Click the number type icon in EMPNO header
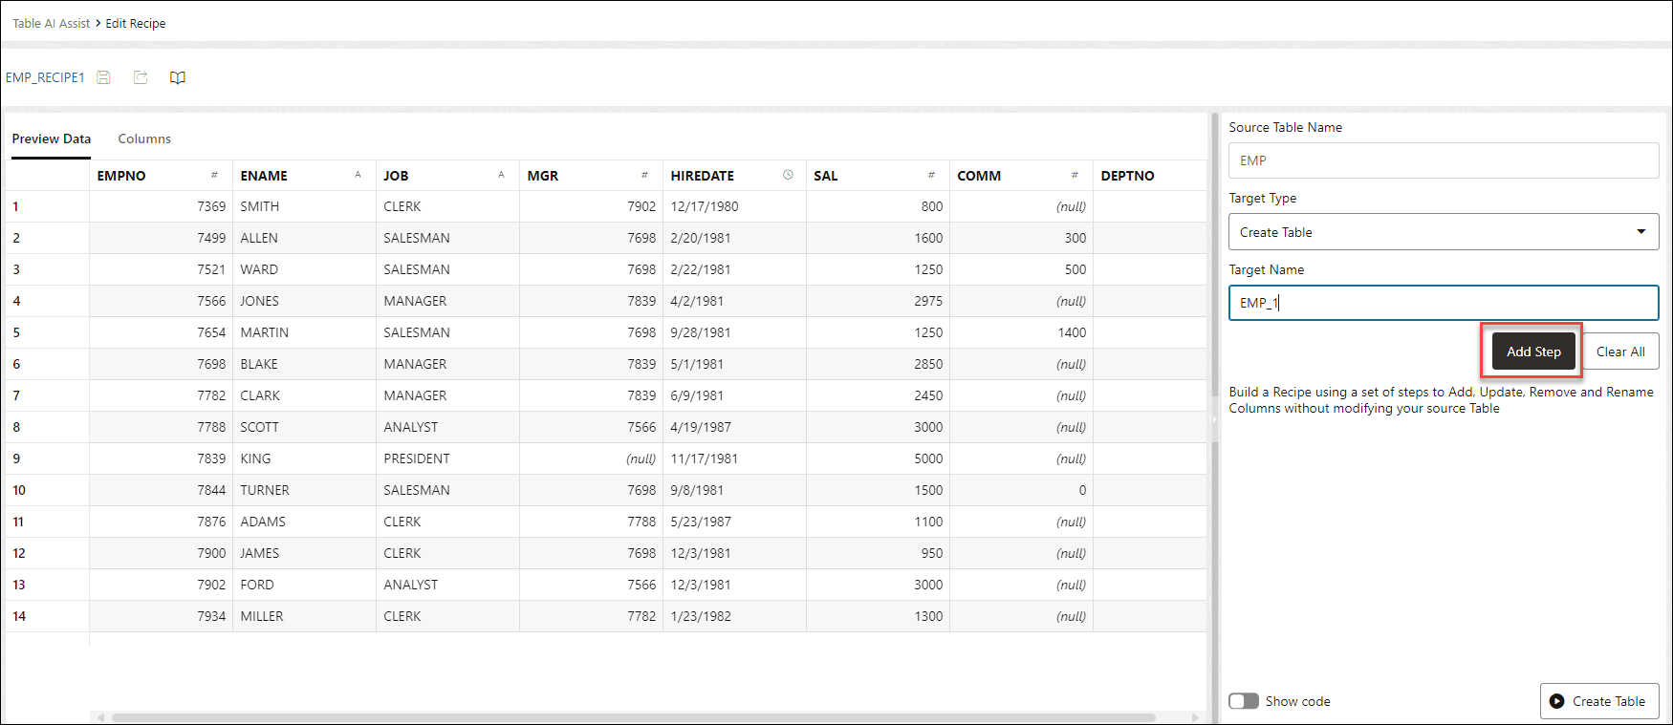1673x725 pixels. coord(214,175)
